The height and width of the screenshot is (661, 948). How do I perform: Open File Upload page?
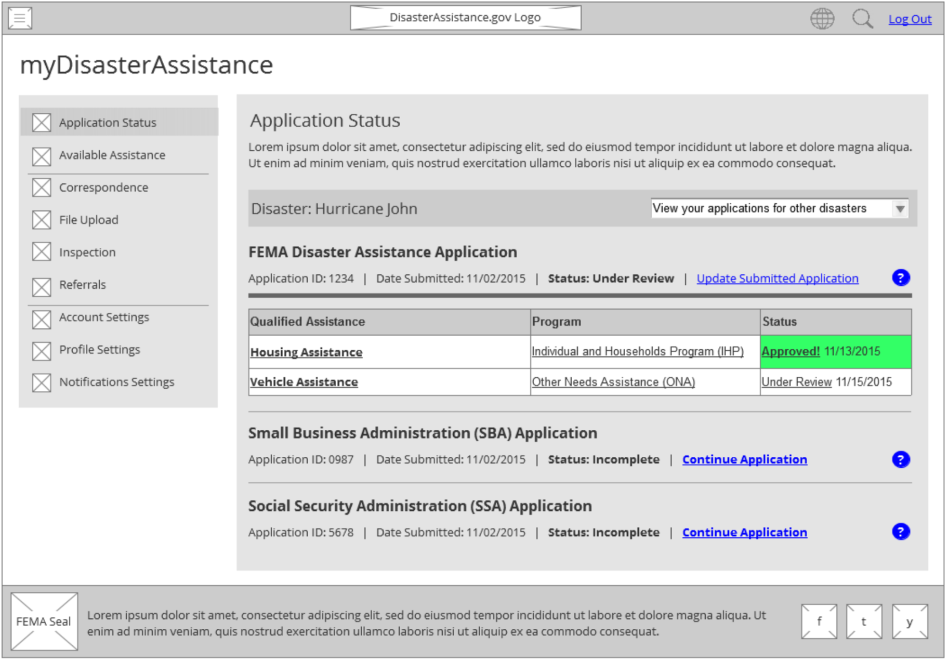pyautogui.click(x=88, y=220)
